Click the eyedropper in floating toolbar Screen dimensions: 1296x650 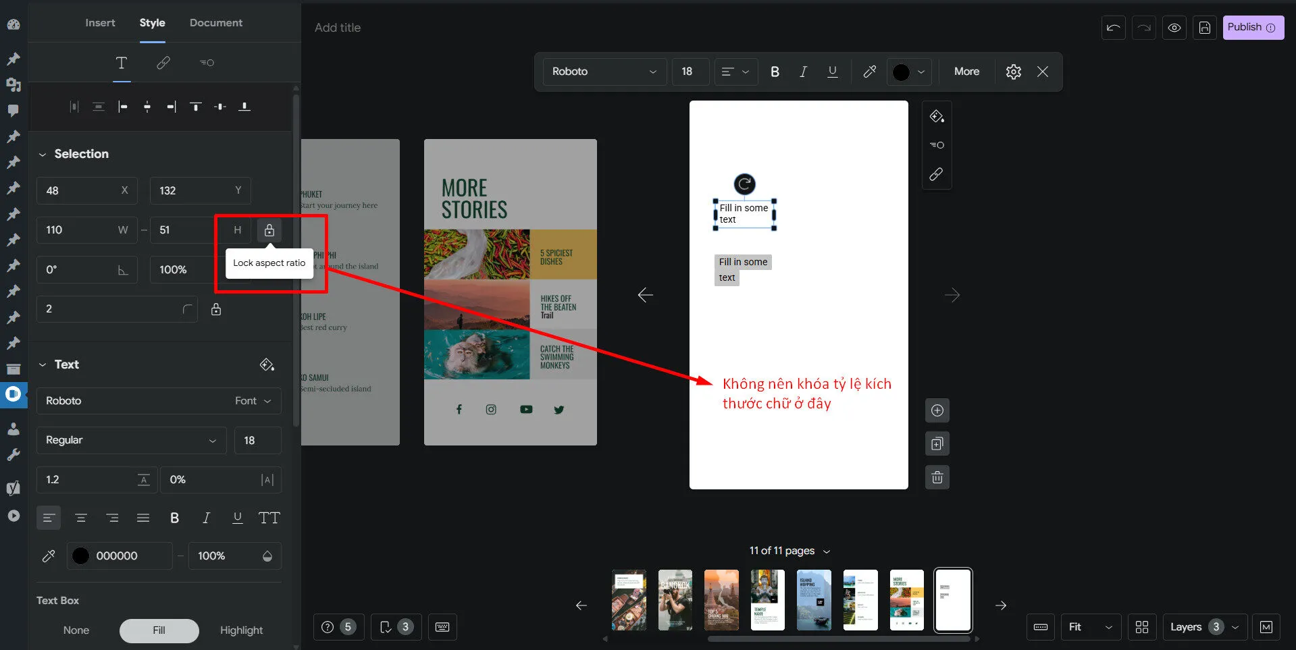[x=870, y=72]
